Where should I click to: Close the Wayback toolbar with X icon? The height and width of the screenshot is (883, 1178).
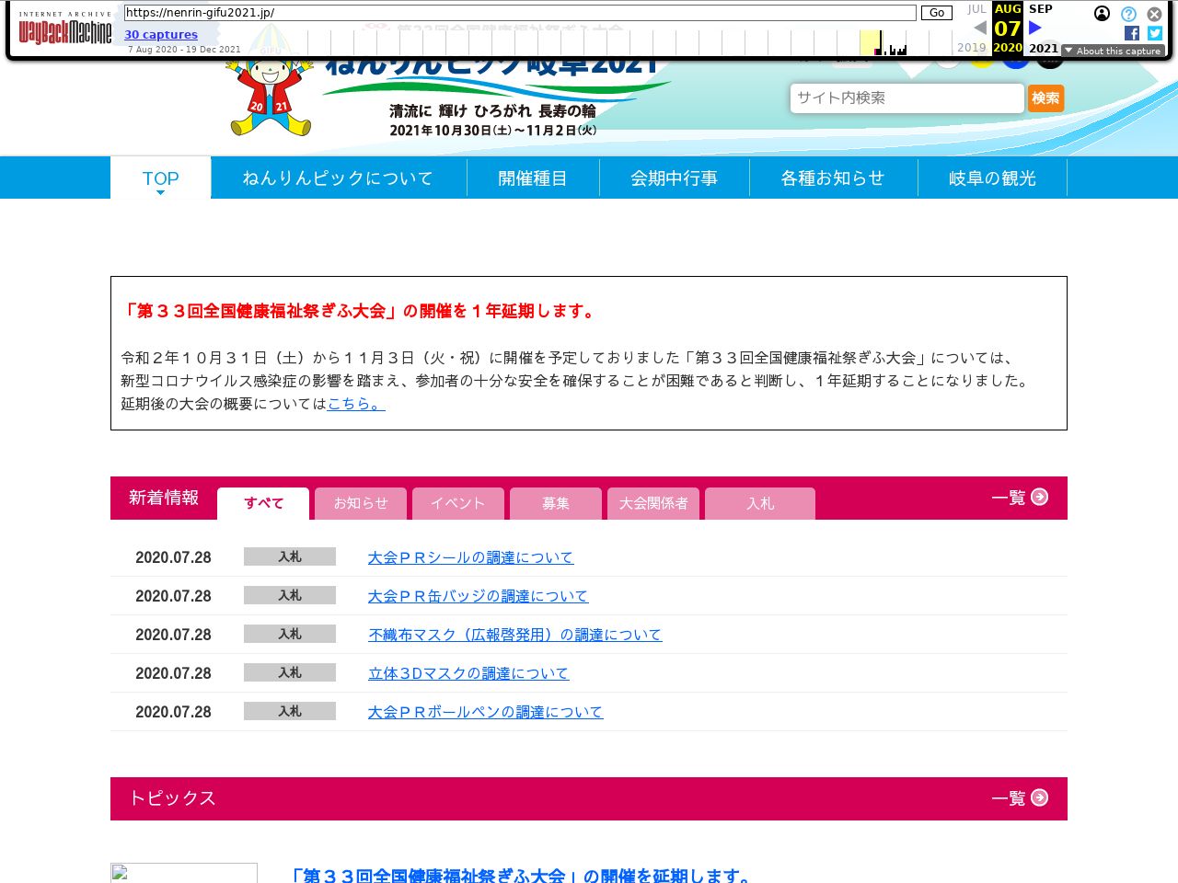(x=1154, y=14)
